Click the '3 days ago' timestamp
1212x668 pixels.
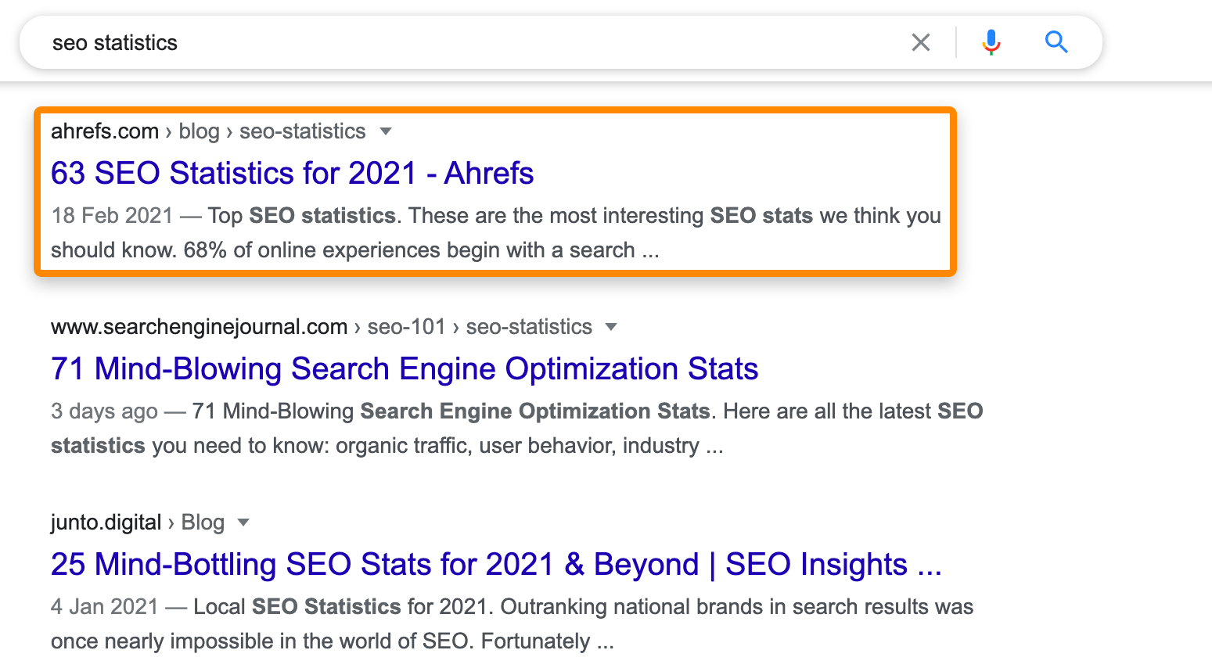104,411
